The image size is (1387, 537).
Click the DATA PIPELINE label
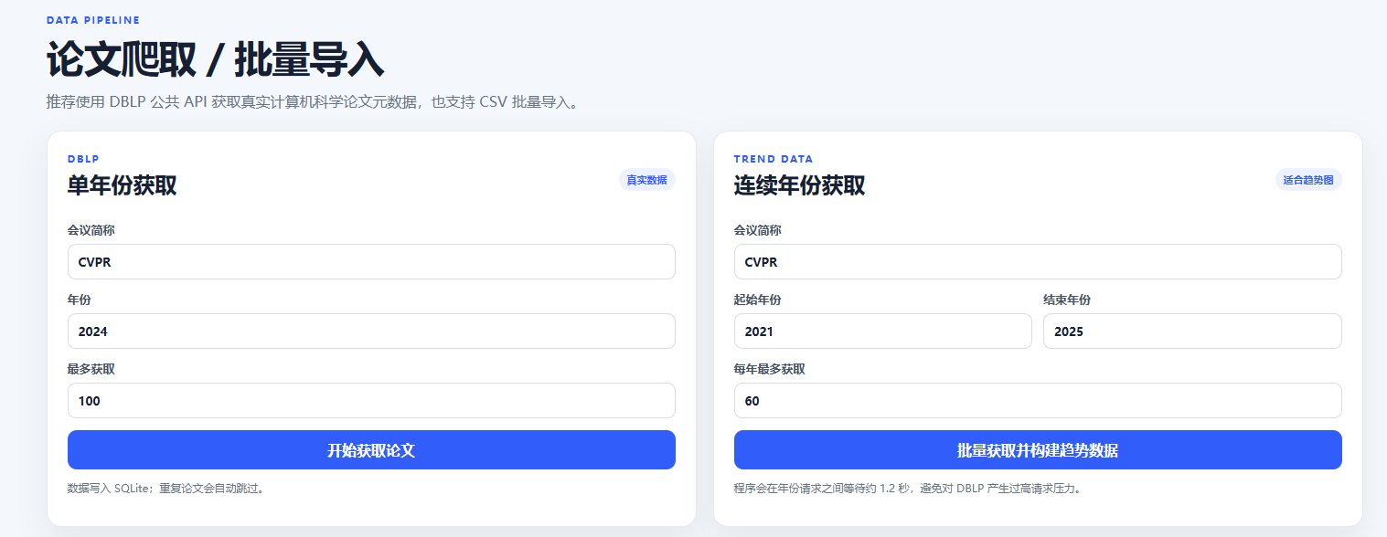[x=93, y=20]
